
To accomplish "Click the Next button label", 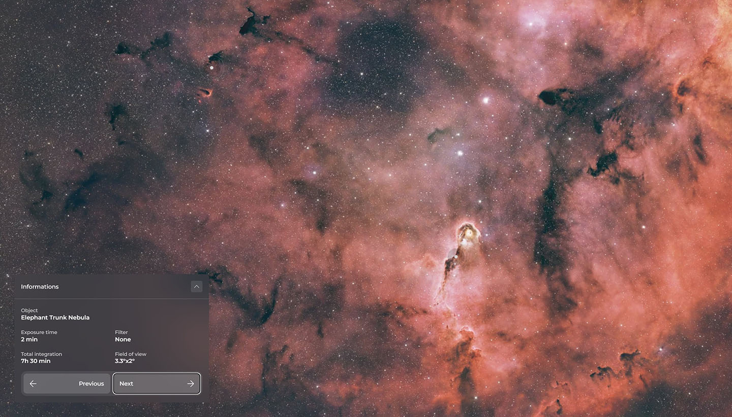I will [126, 384].
